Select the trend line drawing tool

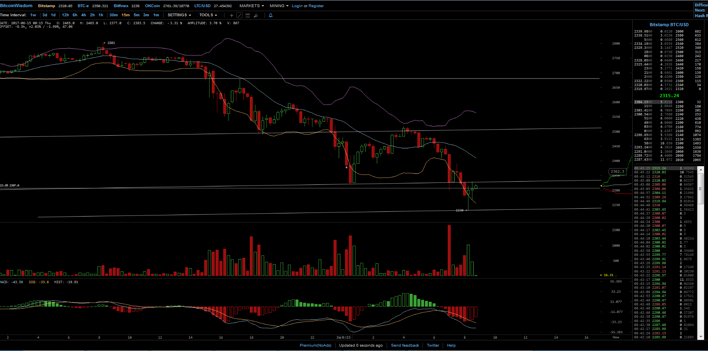pyautogui.click(x=240, y=15)
